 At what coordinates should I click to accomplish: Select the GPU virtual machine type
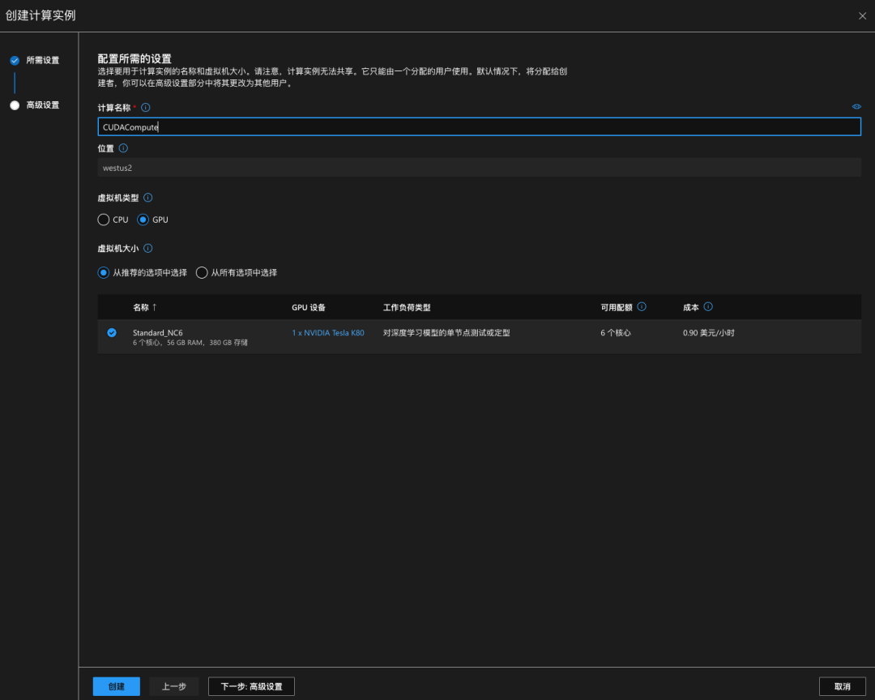[x=143, y=220]
